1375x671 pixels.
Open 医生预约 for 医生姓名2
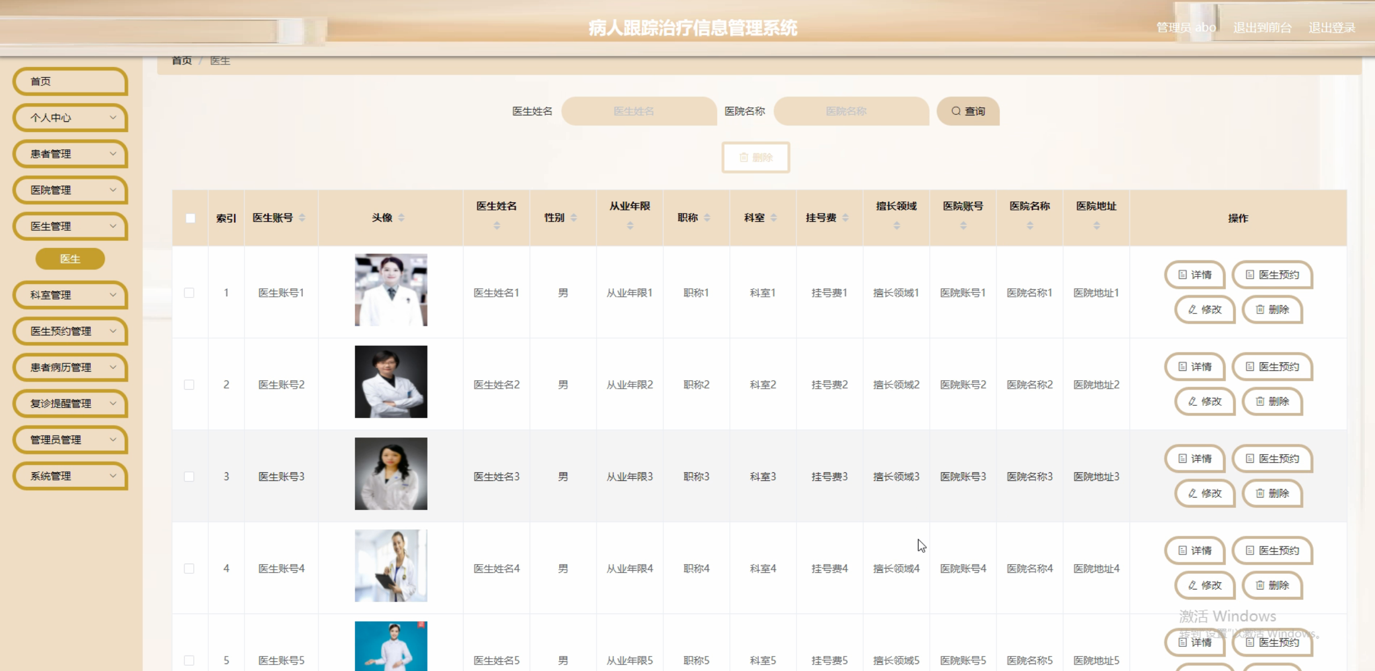(1272, 367)
